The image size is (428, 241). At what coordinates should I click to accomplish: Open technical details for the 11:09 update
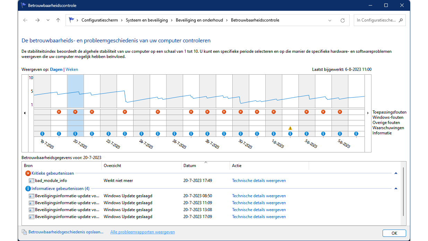[259, 203]
